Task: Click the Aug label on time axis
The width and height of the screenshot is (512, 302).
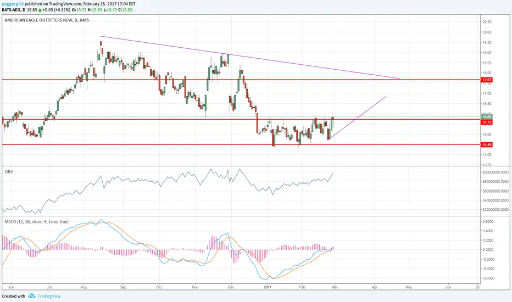Action: tap(84, 287)
